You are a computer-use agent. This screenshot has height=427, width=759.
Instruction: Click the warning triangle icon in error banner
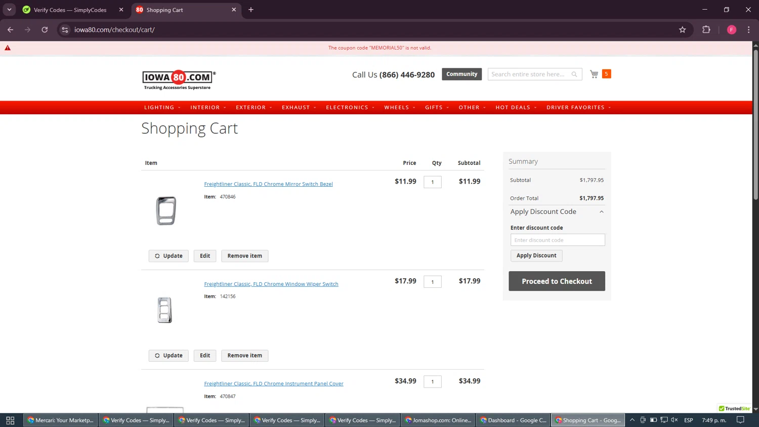[x=8, y=48]
